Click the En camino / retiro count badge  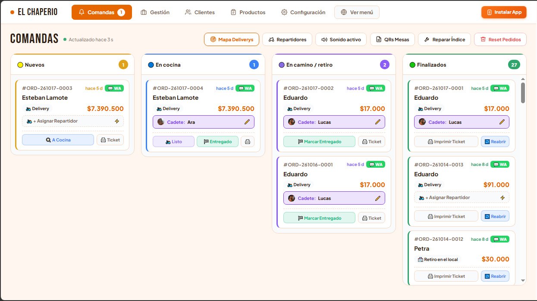point(385,65)
